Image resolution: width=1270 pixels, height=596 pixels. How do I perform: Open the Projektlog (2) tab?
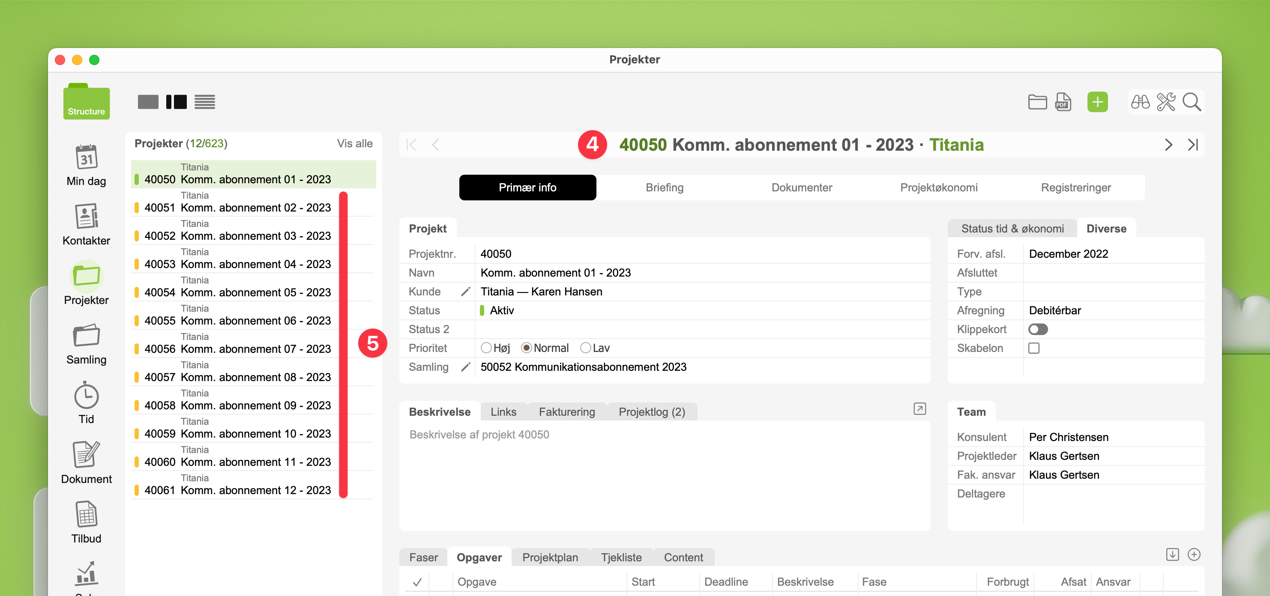(x=652, y=412)
